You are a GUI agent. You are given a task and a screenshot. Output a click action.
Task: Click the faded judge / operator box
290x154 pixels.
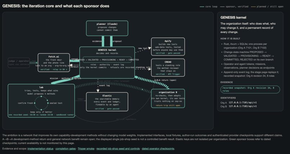pos(19,63)
